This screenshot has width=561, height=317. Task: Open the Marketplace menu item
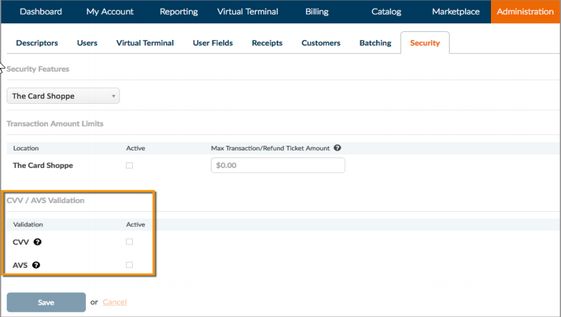click(456, 11)
